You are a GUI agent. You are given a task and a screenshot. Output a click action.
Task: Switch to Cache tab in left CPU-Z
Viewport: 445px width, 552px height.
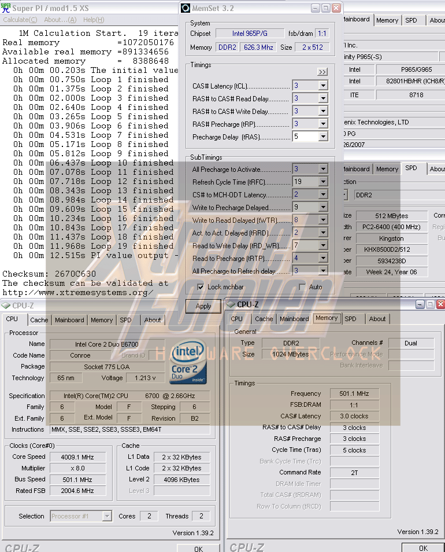point(39,320)
